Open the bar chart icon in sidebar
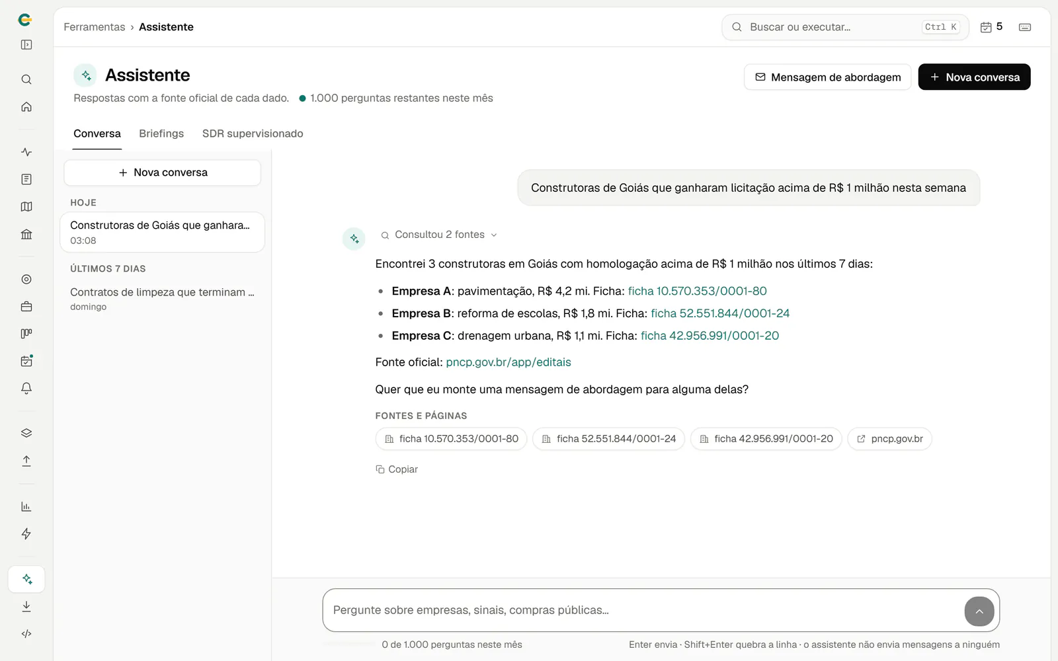This screenshot has width=1058, height=661. (x=26, y=506)
